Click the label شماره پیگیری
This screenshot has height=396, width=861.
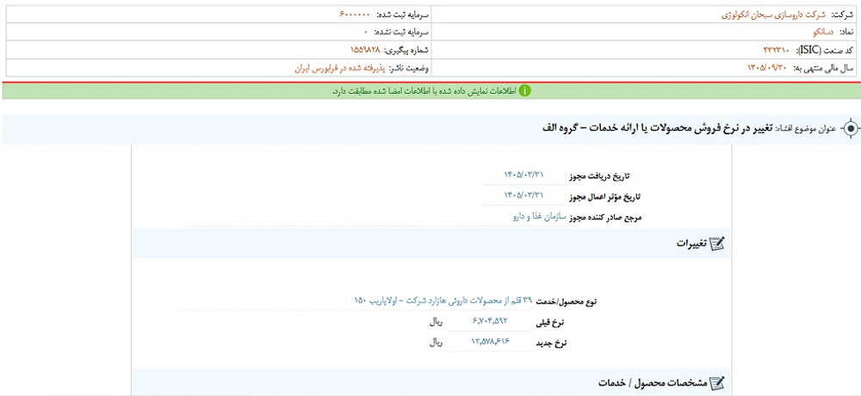pos(406,50)
